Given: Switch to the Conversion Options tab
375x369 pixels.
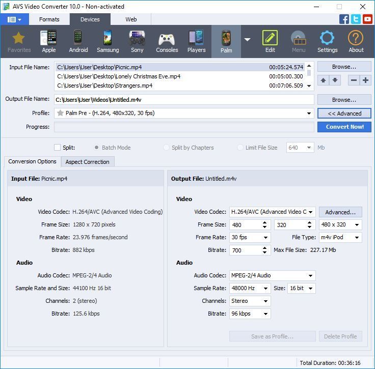Looking at the screenshot, I should pos(33,161).
